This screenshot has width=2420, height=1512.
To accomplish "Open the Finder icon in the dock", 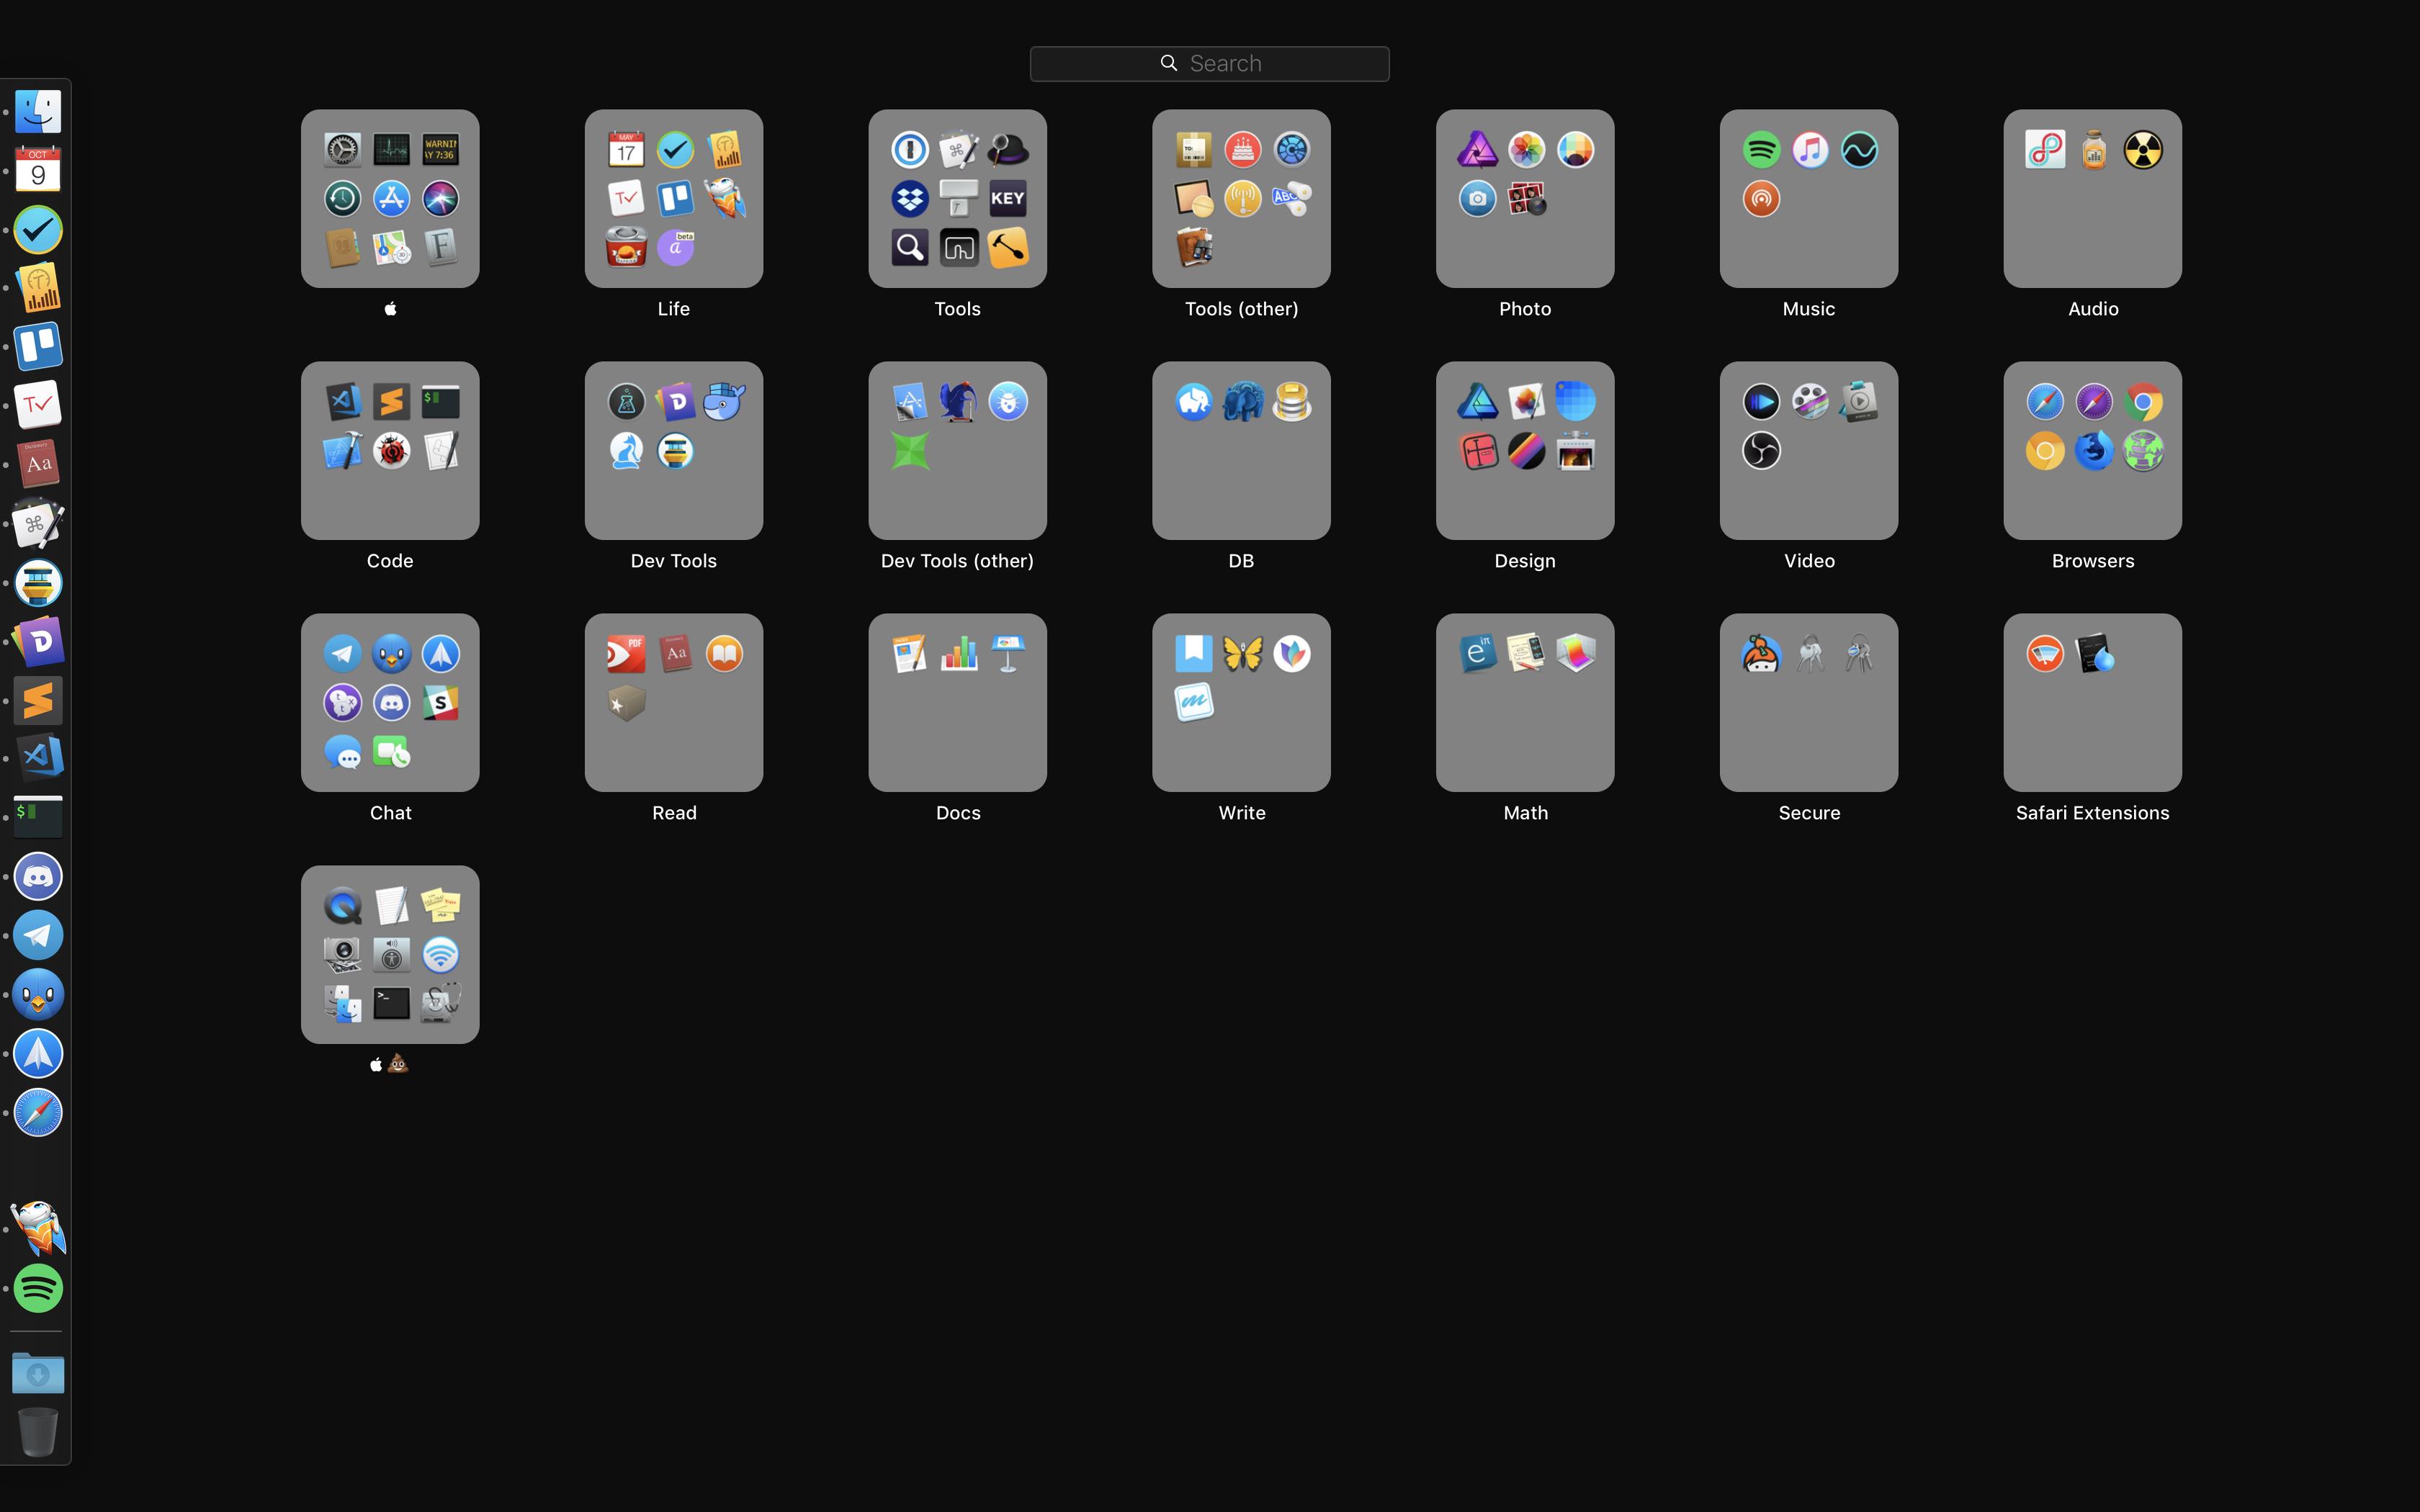I will pyautogui.click(x=38, y=112).
